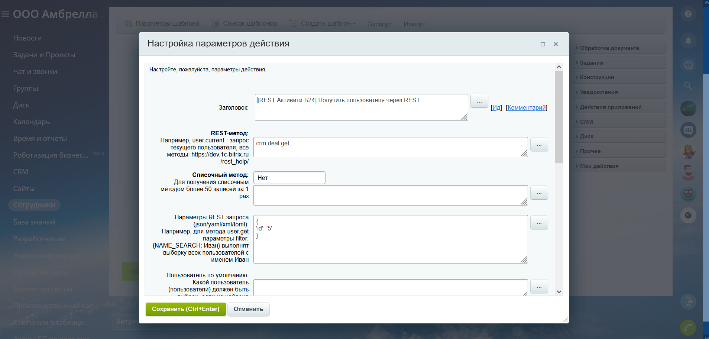
Task: Open Новости in the left menu
Action: click(27, 38)
